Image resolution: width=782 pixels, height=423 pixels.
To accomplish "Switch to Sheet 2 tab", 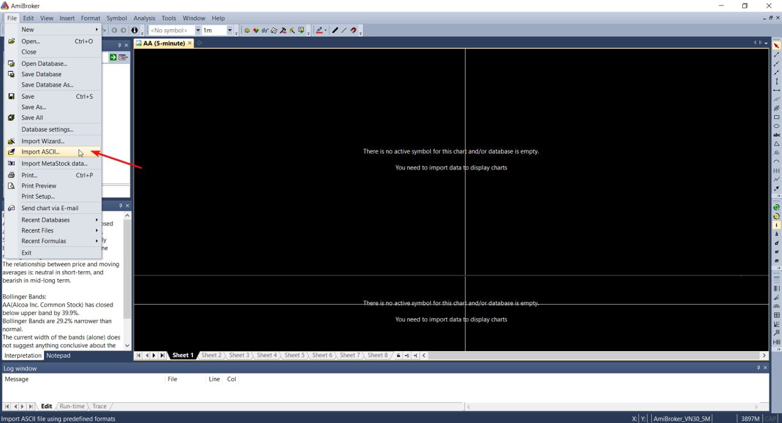I will click(x=211, y=355).
